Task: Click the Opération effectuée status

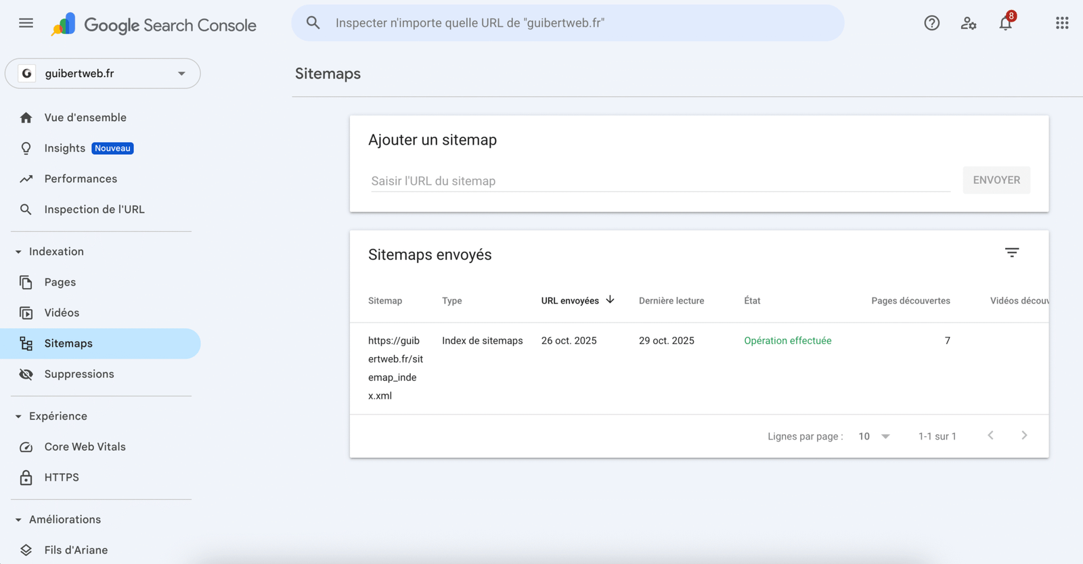Action: (x=788, y=341)
